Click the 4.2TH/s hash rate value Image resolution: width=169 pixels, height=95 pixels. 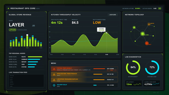tap(148, 84)
